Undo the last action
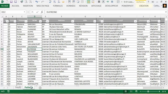Screen dimensions: 168x94 tap(36, 2)
